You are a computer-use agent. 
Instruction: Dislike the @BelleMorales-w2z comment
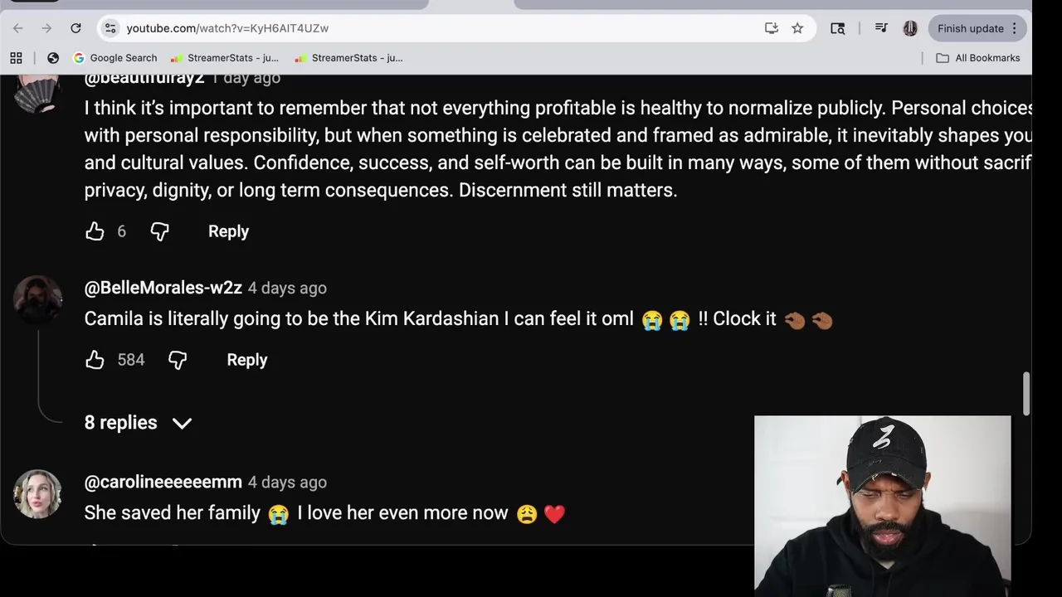point(178,360)
